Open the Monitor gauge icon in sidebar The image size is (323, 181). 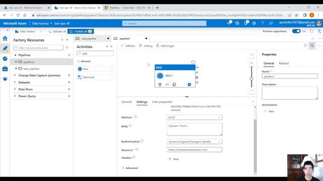coord(5,59)
